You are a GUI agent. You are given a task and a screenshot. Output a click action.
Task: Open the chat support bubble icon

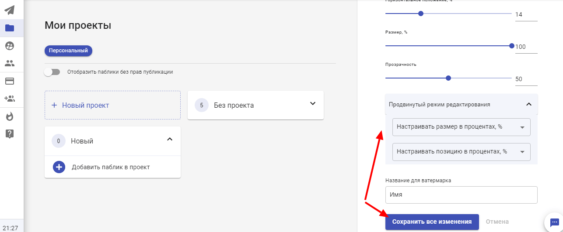point(554,222)
